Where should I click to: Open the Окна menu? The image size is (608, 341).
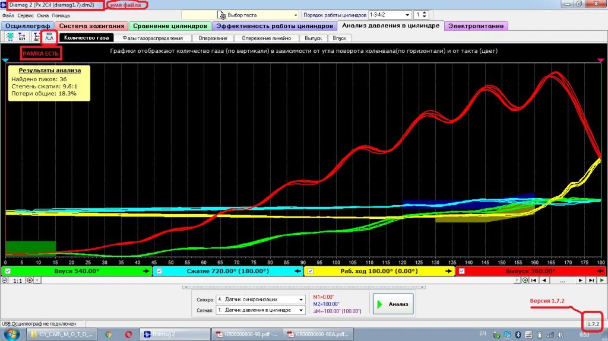[x=43, y=15]
